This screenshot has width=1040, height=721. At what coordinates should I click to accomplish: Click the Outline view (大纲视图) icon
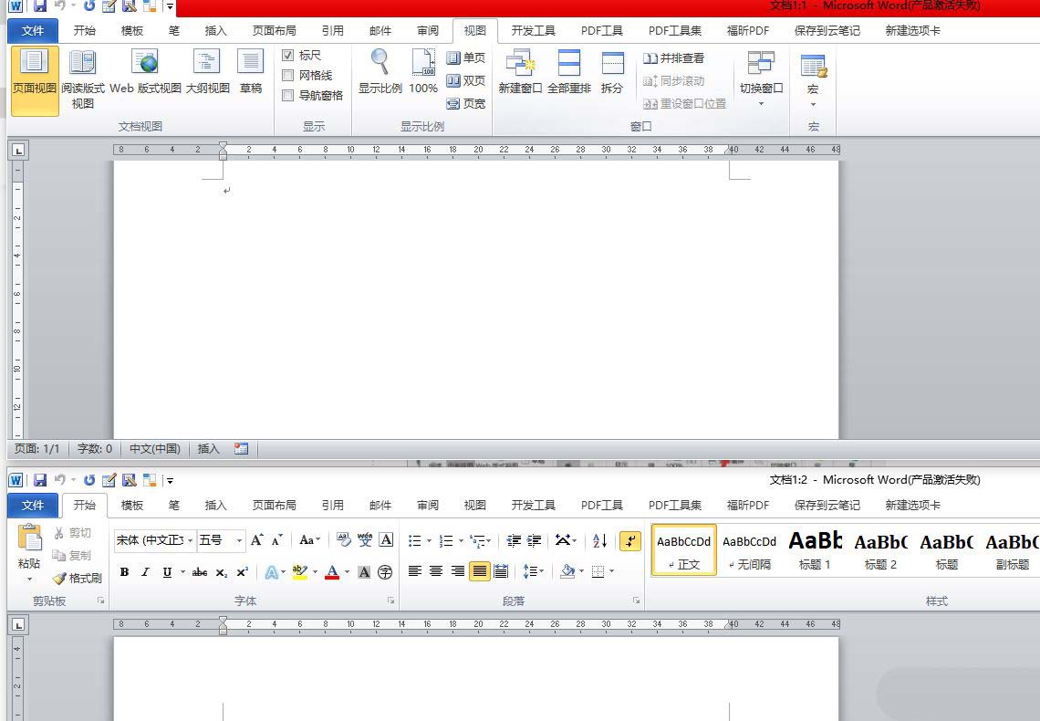pyautogui.click(x=207, y=63)
